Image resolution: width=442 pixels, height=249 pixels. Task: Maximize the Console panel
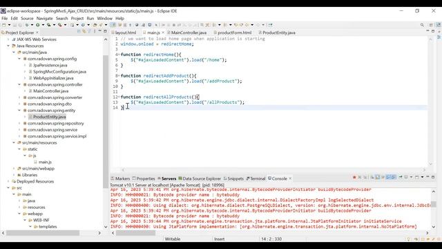coord(433,177)
